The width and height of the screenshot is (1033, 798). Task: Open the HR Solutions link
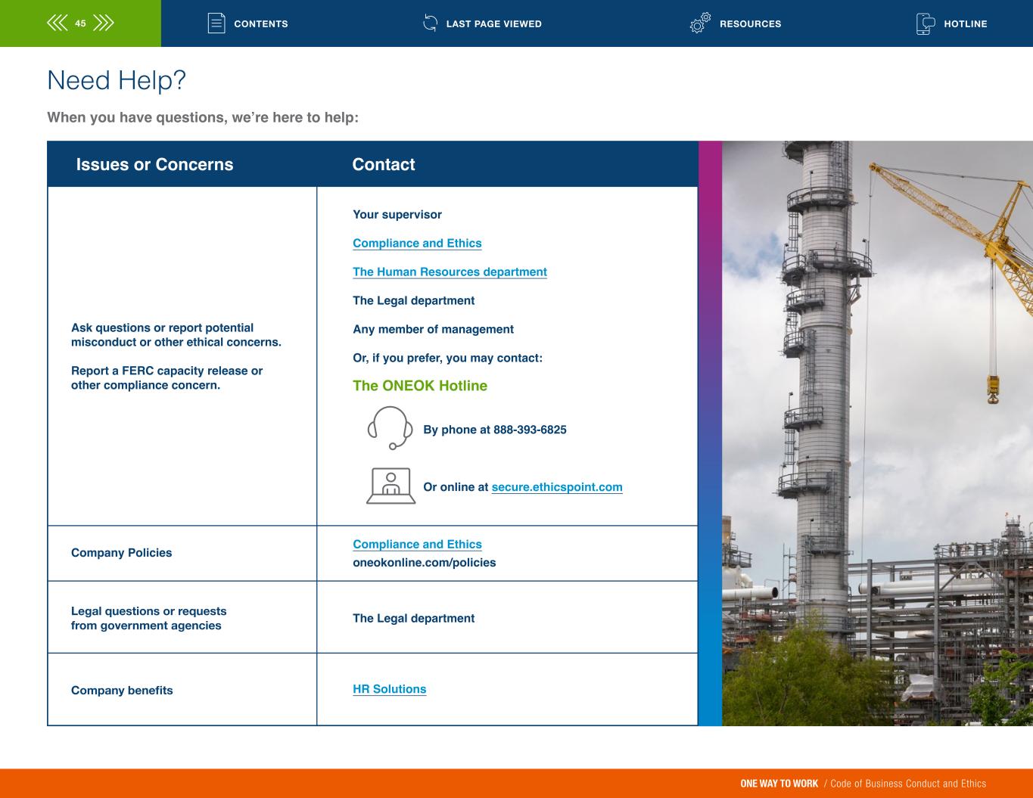click(389, 689)
